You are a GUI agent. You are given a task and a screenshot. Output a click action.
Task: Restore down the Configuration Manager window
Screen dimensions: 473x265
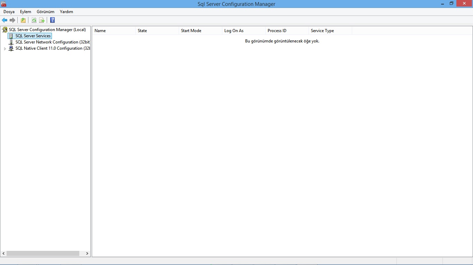452,3
